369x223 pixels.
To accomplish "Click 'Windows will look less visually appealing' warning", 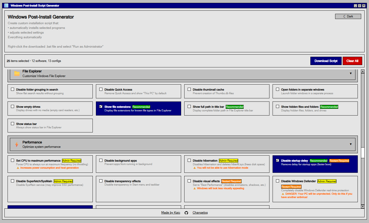I will (221, 188).
